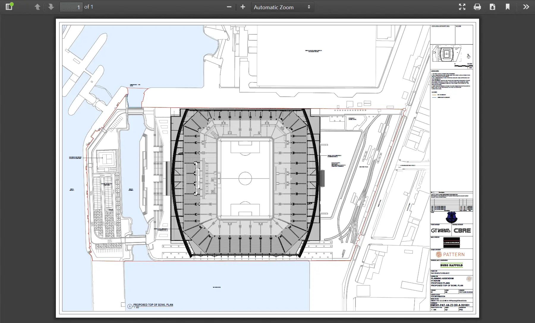Open the Automatic Zoom dropdown

pos(282,7)
